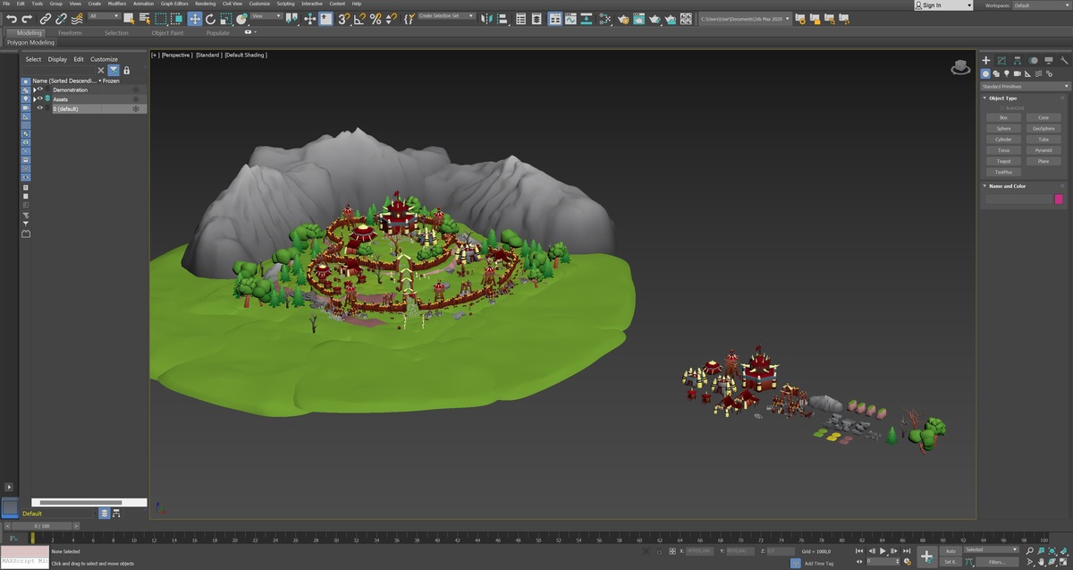Collapse the Object Type rollout

click(x=984, y=98)
